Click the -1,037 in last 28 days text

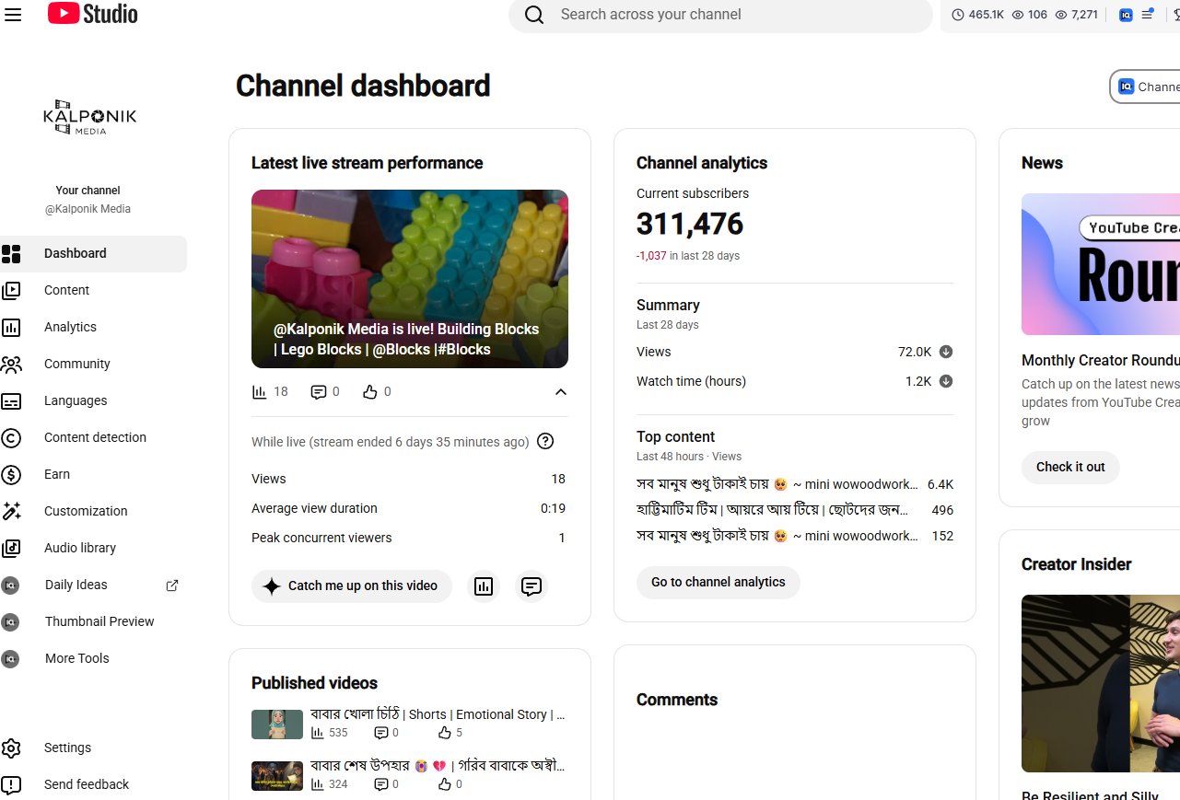(688, 256)
